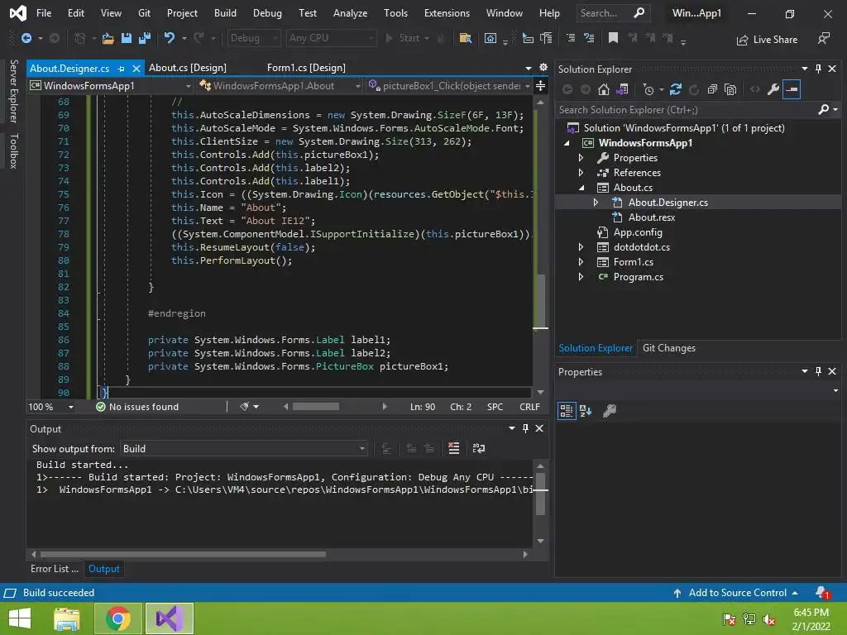This screenshot has width=847, height=635.
Task: Switch to the Form1.cs [Design] tab
Action: tap(306, 68)
